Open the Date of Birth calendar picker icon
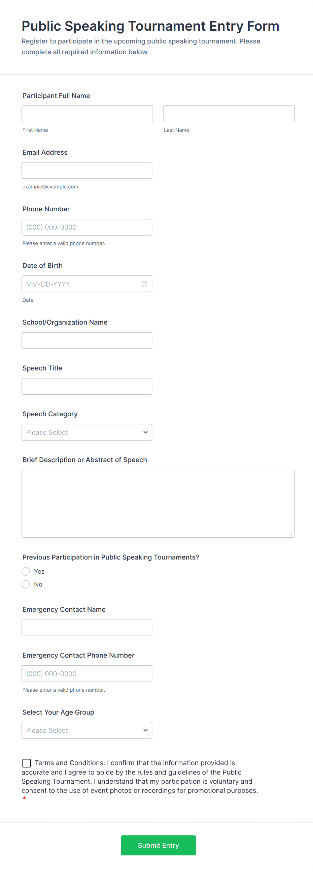The width and height of the screenshot is (313, 872). 144,284
